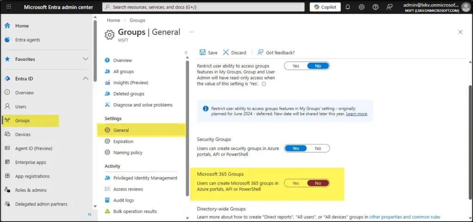Click the Entra ID diamond icon

(7, 78)
